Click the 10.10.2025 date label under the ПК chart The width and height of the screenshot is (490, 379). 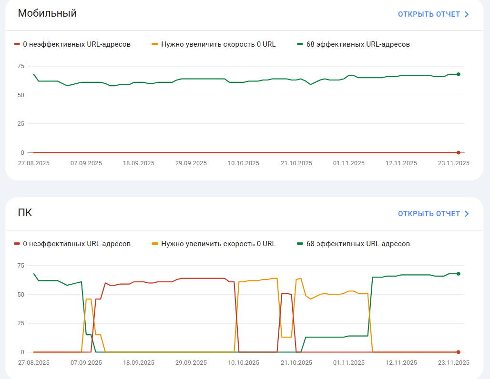click(244, 363)
